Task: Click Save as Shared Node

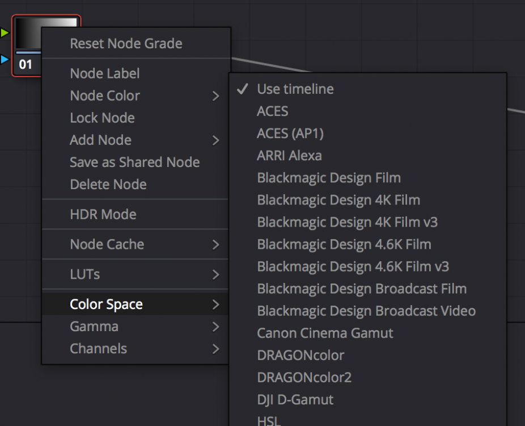Action: point(134,162)
